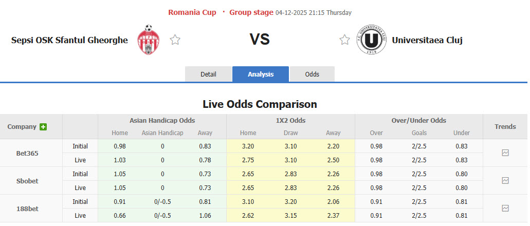Favorite Universitaea Cluj with star icon
Screen dimensions: 530x226
(x=344, y=40)
